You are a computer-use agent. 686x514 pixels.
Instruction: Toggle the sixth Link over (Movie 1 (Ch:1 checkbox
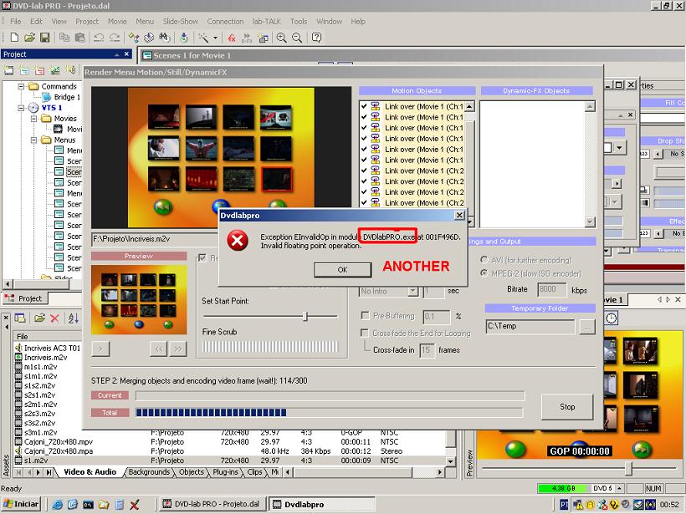[x=364, y=160]
